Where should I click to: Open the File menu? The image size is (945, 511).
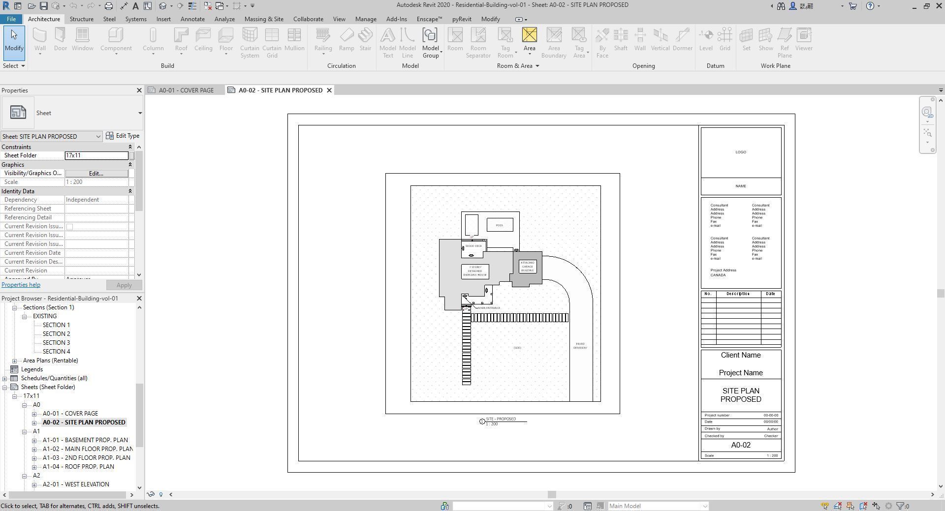[x=11, y=19]
